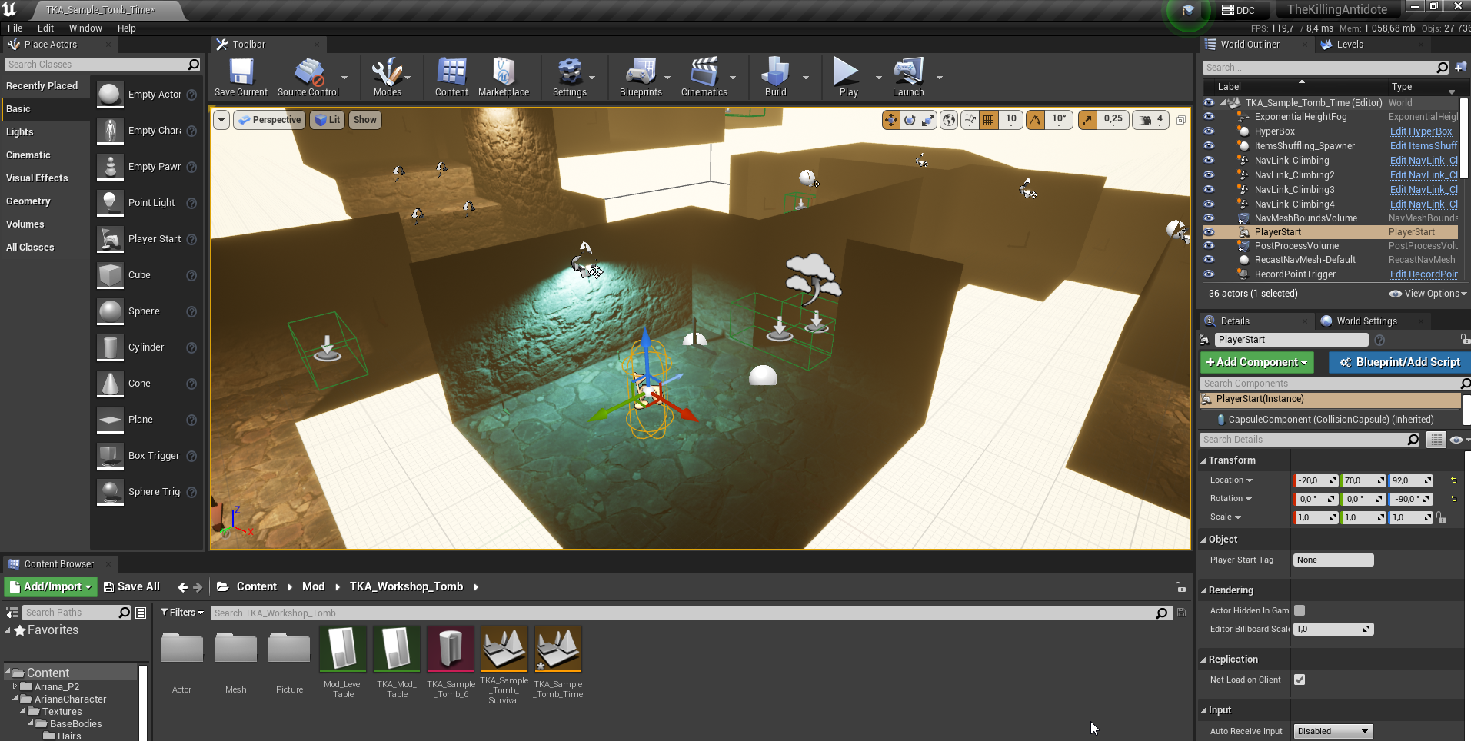Toggle grid snapping in the viewport
The height and width of the screenshot is (741, 1471).
tap(989, 120)
